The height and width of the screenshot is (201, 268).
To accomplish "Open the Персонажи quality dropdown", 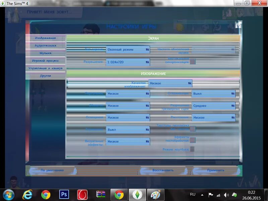I will point(128,94).
